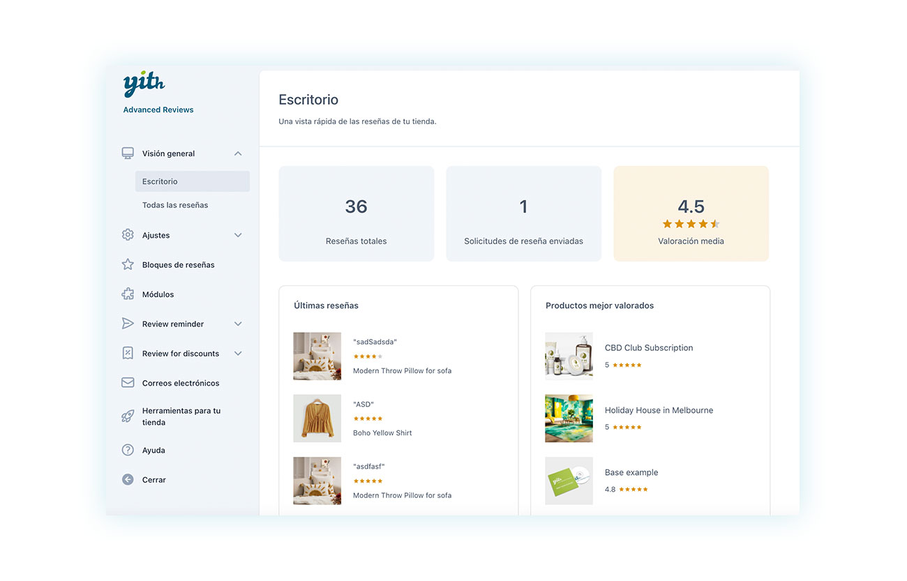
Task: Click the 4.5 average rating stars
Action: coord(691,224)
